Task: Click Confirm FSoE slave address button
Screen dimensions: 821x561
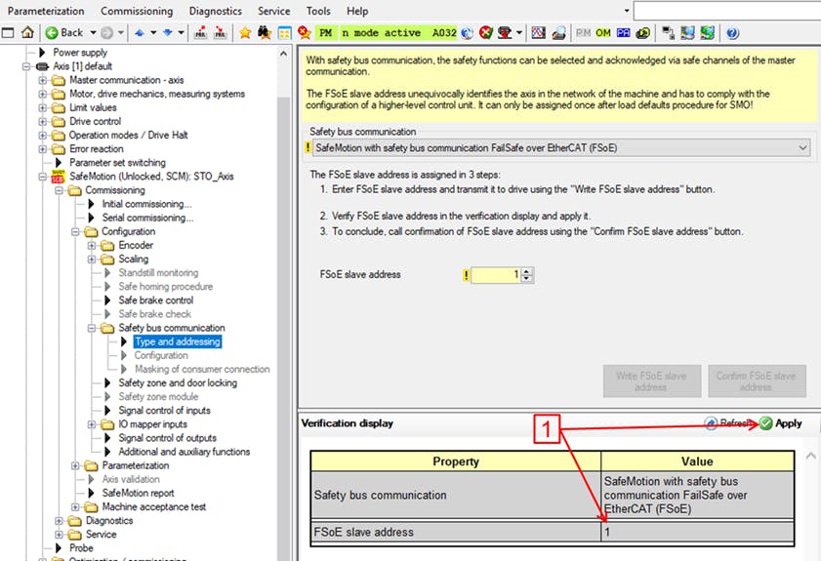Action: (x=757, y=381)
